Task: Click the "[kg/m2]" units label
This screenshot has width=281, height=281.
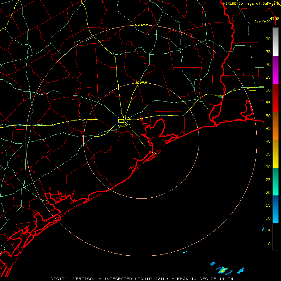Action: pyautogui.click(x=263, y=22)
